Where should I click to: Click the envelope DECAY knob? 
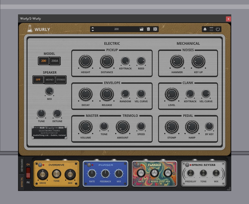[86, 94]
